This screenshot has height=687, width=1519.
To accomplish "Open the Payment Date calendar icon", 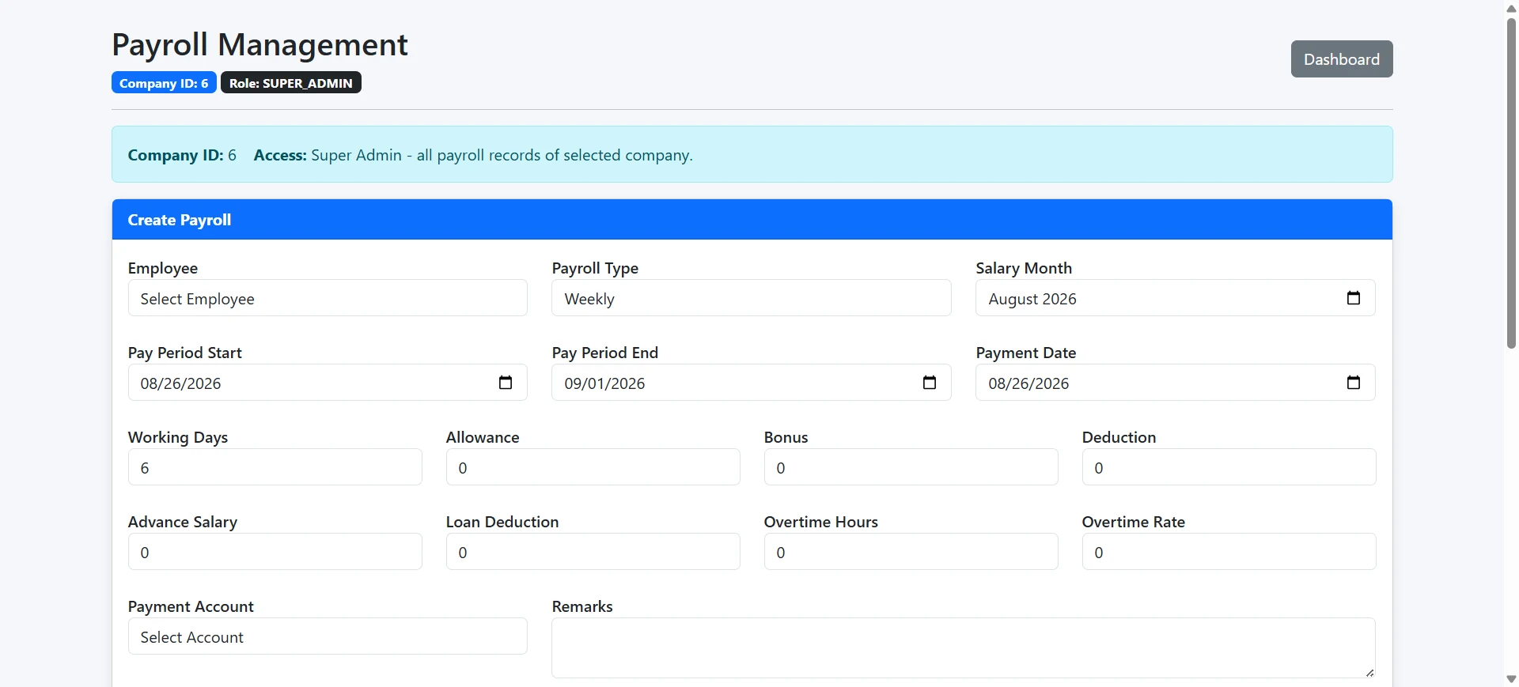I will click(x=1354, y=383).
